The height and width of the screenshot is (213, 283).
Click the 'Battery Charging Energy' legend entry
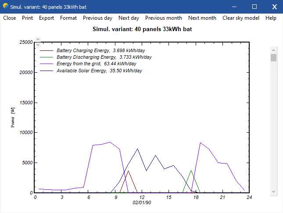pyautogui.click(x=101, y=50)
